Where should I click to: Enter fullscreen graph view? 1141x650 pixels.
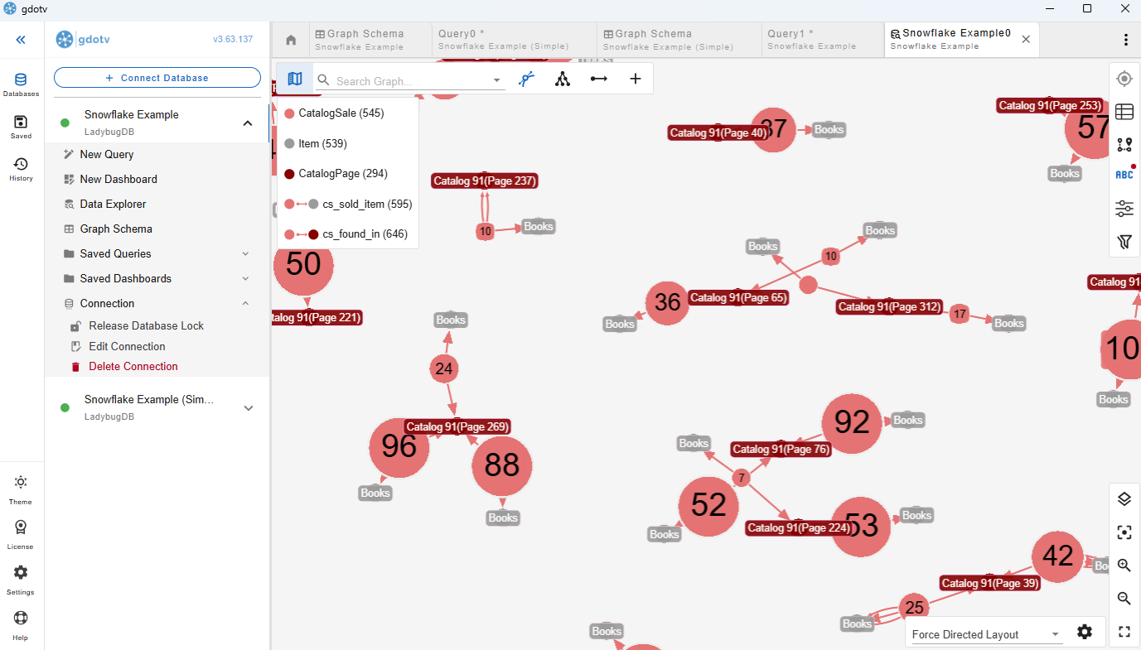tap(1124, 632)
